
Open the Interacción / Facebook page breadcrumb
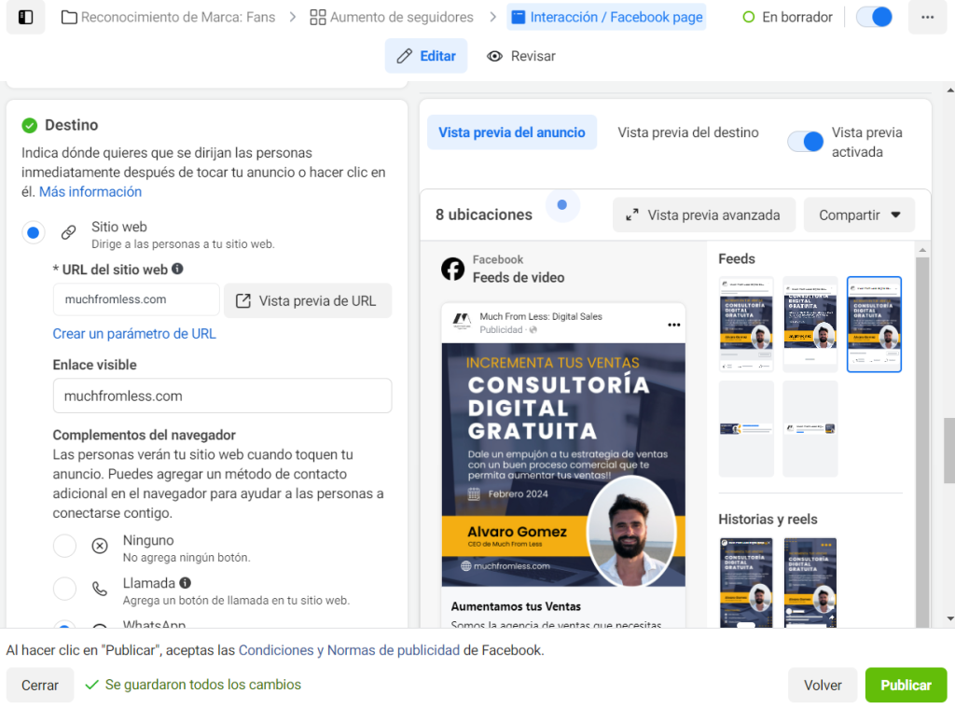606,17
